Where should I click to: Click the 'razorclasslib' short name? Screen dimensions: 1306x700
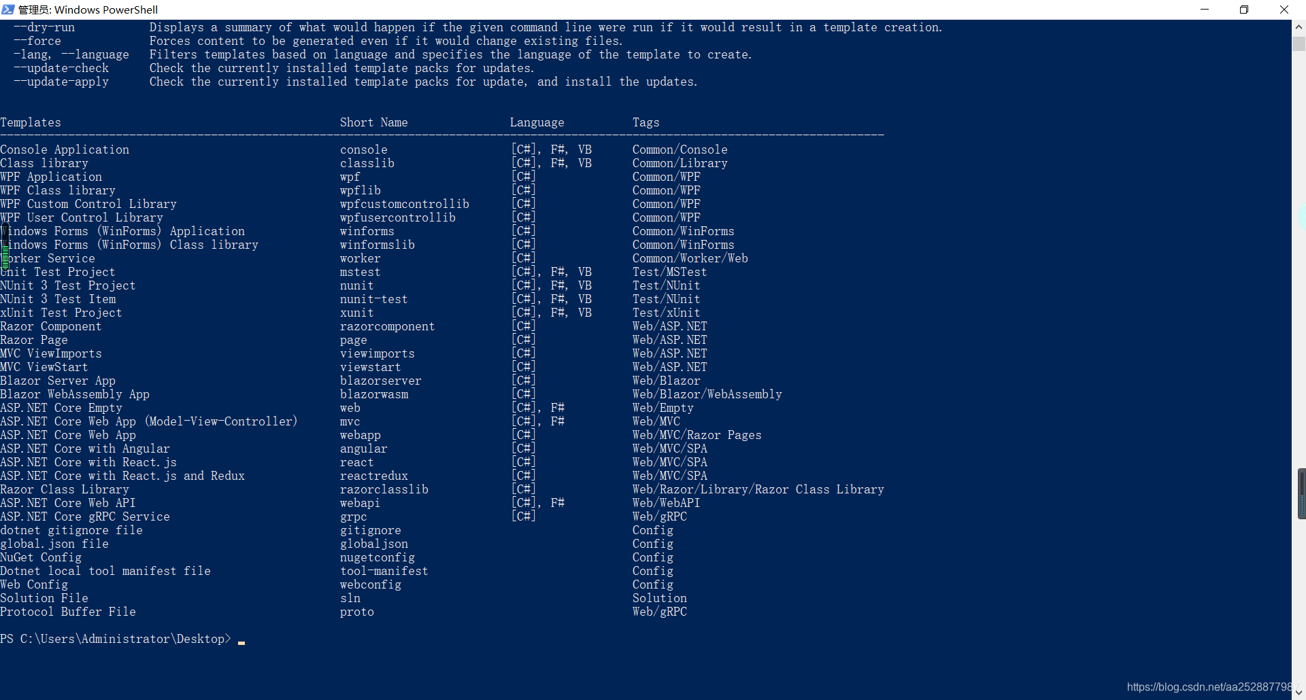pos(384,489)
